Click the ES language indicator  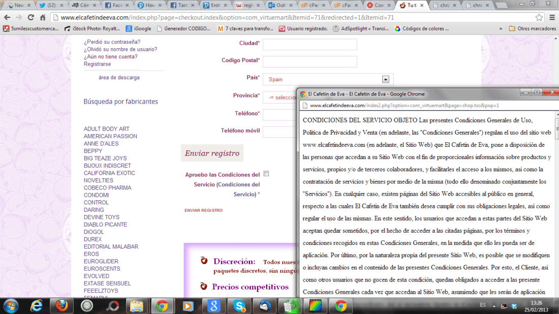pyautogui.click(x=483, y=305)
